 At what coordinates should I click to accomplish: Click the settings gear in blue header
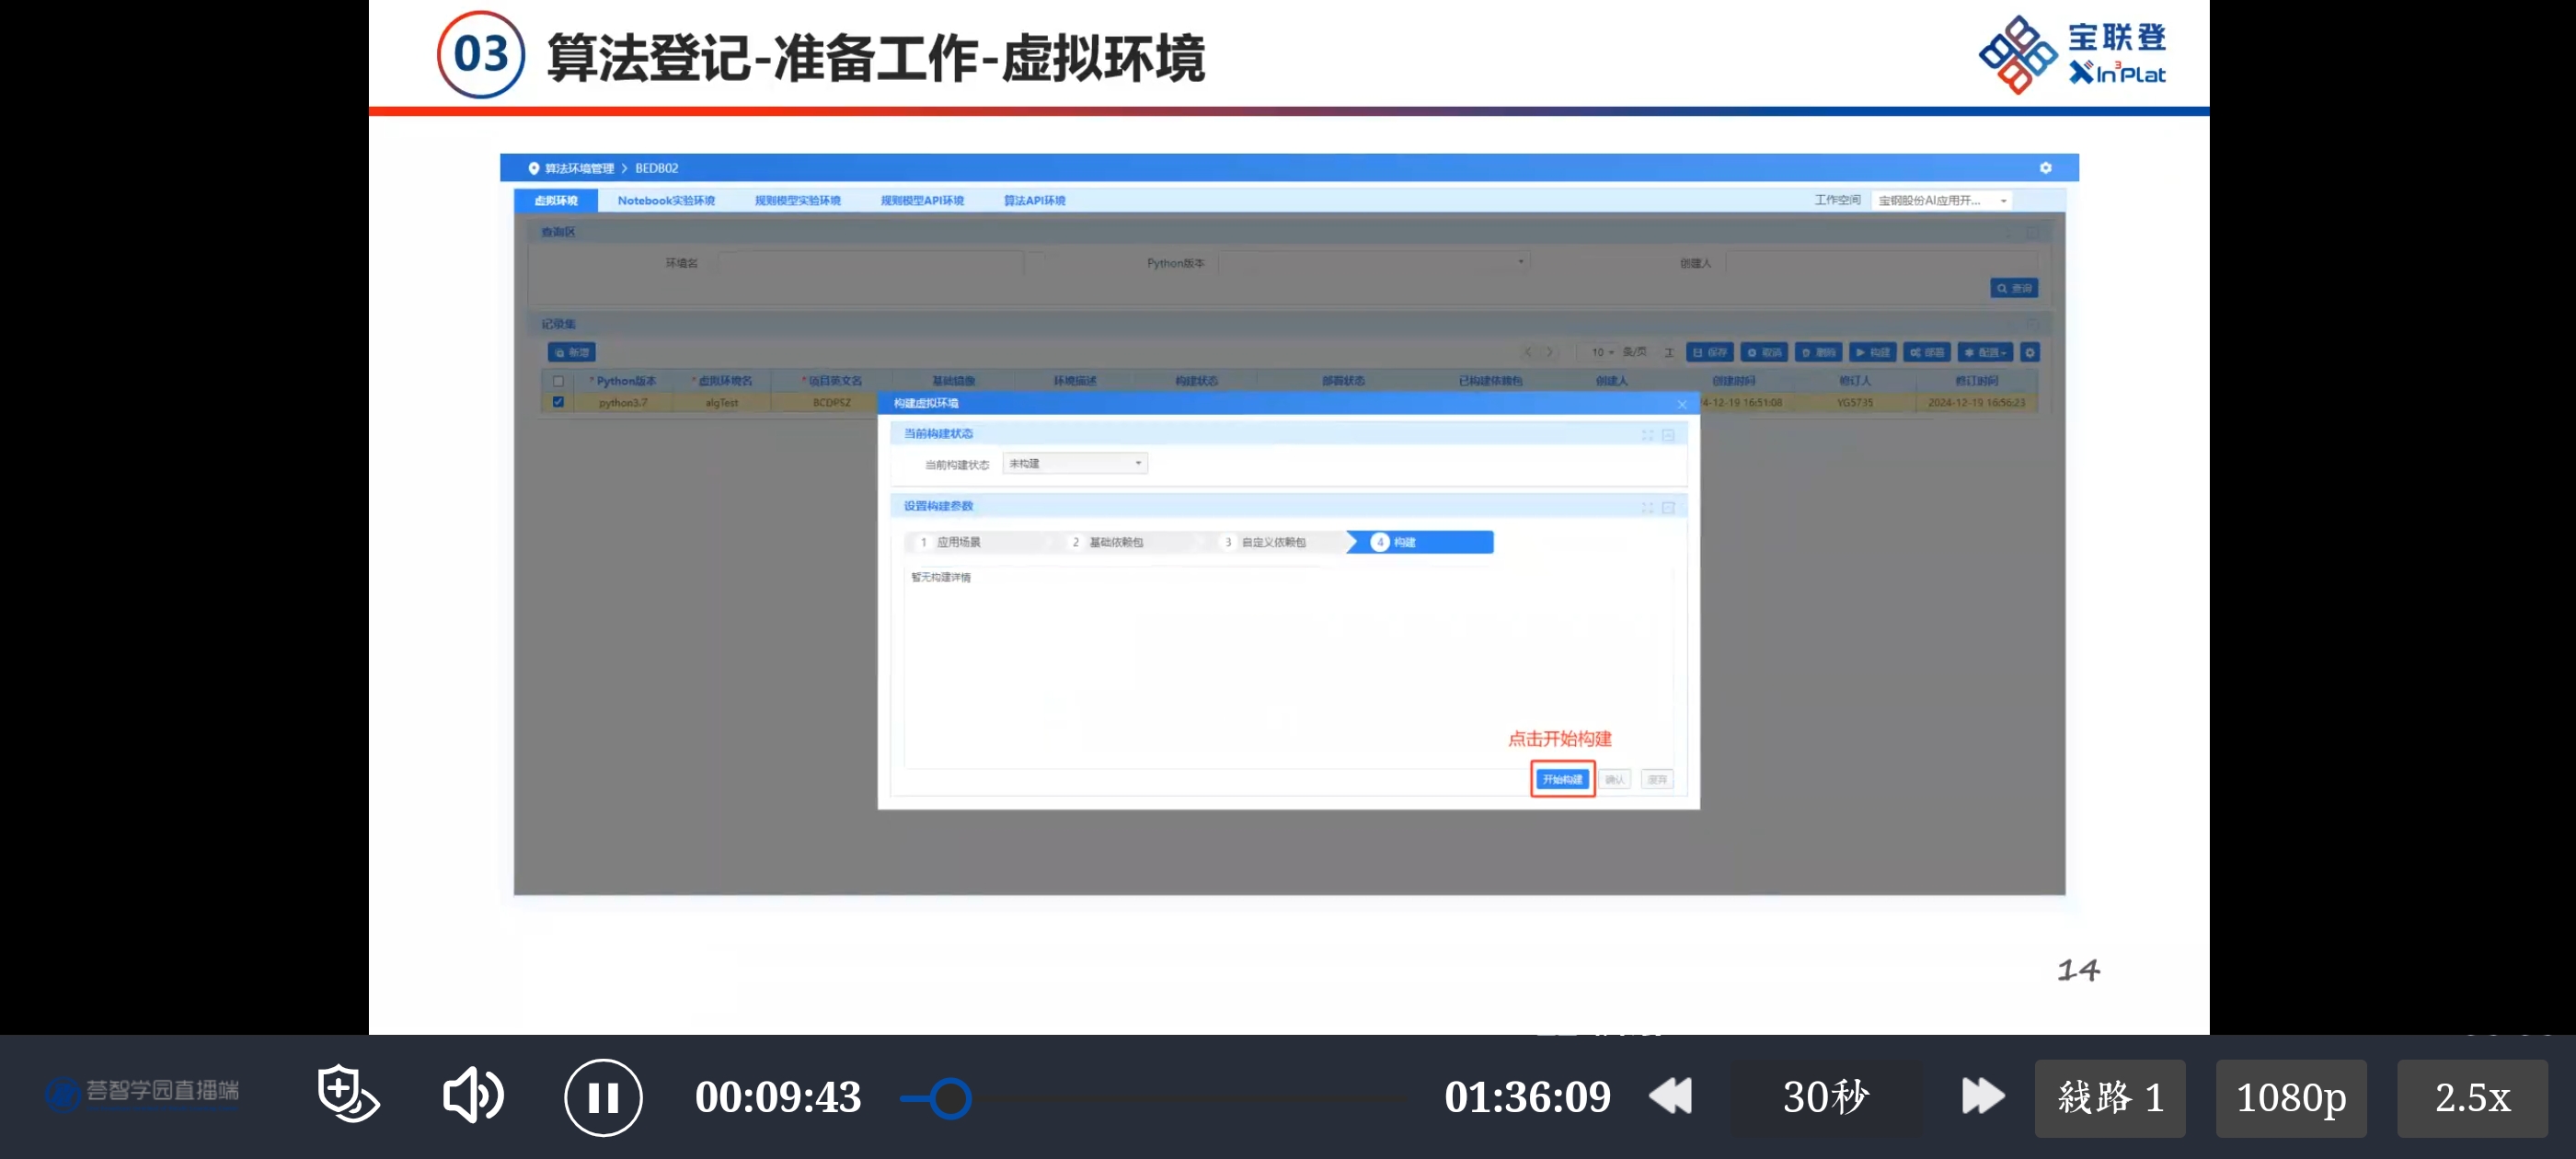2045,168
